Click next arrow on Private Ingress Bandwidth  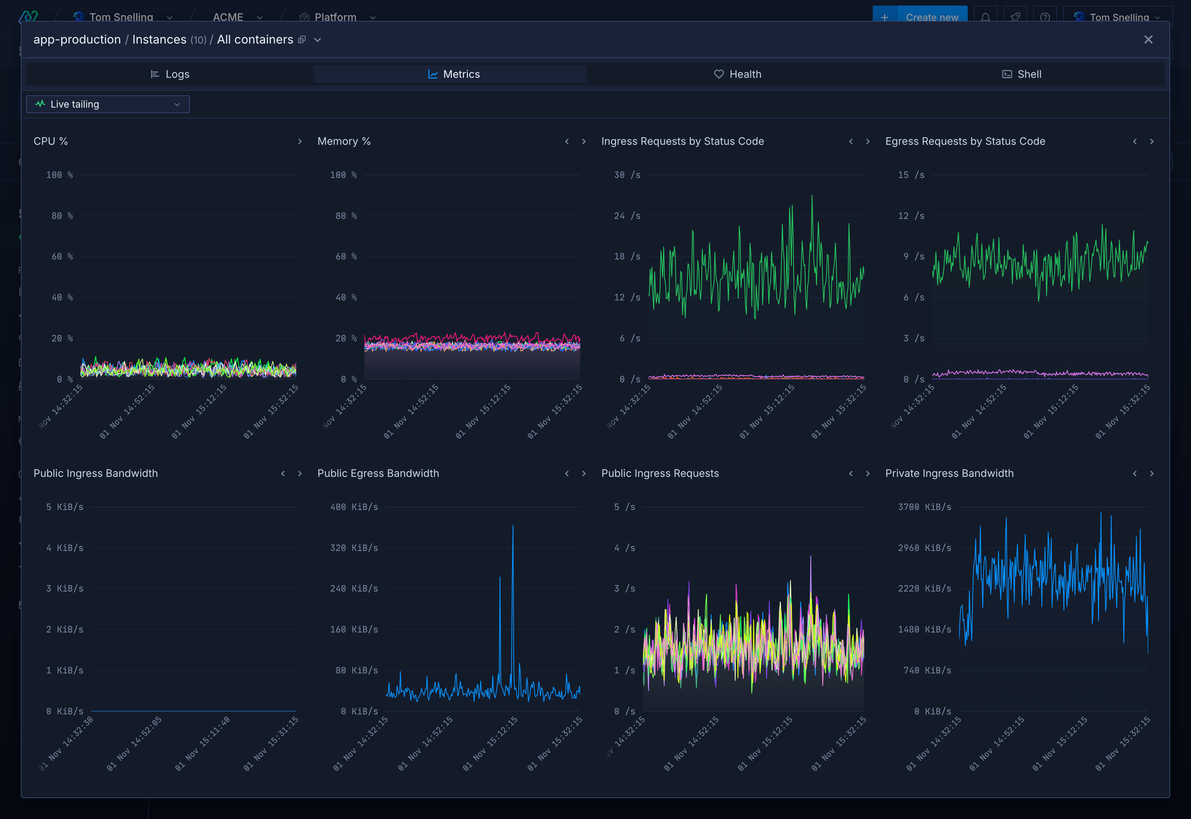(1152, 474)
